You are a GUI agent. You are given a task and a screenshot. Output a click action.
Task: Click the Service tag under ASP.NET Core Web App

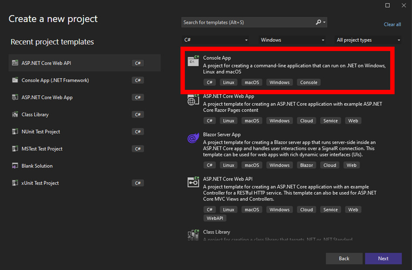pos(330,121)
